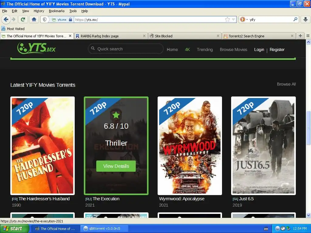Viewport: 311px width, 233px height.
Task: Open the 4K navigation link
Action: click(x=187, y=49)
